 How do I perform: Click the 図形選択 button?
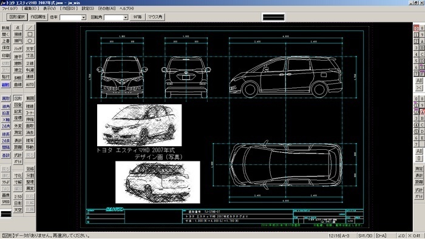pos(17,17)
